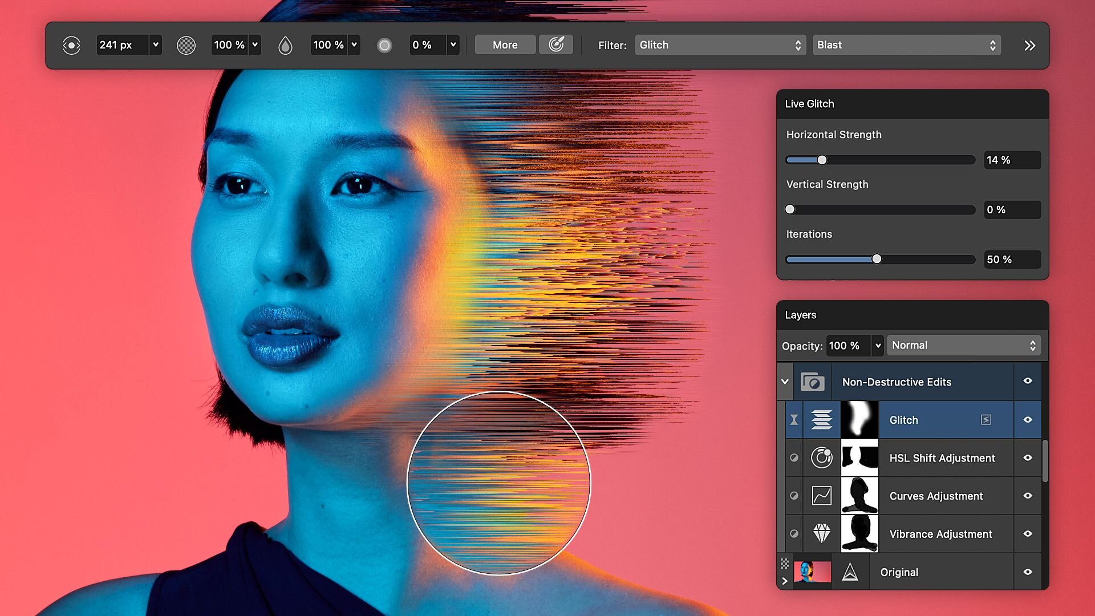The height and width of the screenshot is (616, 1095).
Task: Open the Filter dropdown showing Glitch
Action: coord(720,44)
